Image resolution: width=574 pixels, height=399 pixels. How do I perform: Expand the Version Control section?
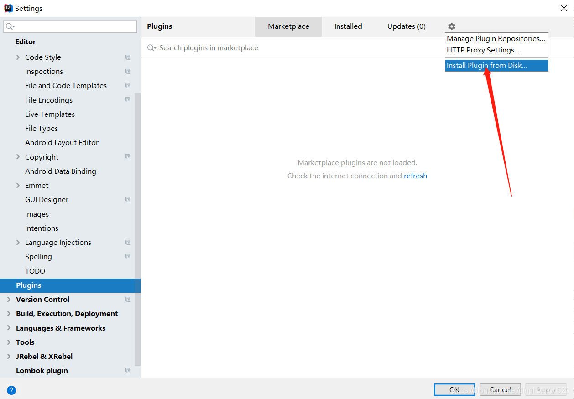tap(9, 299)
